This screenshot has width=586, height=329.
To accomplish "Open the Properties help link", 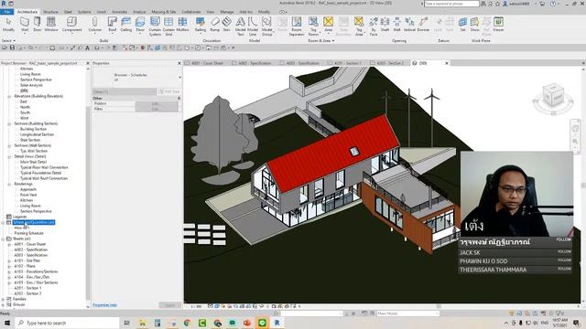I will (x=104, y=305).
